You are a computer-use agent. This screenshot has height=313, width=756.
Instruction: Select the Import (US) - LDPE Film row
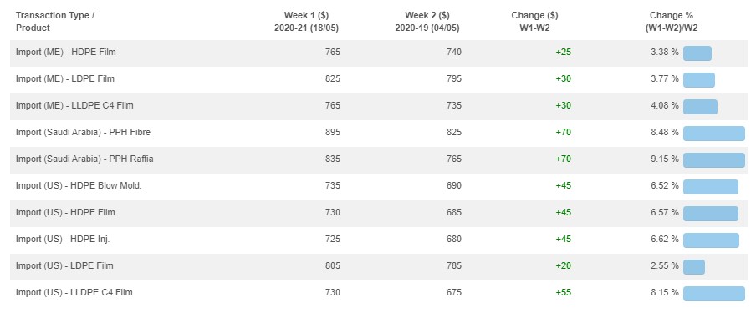[x=379, y=267]
